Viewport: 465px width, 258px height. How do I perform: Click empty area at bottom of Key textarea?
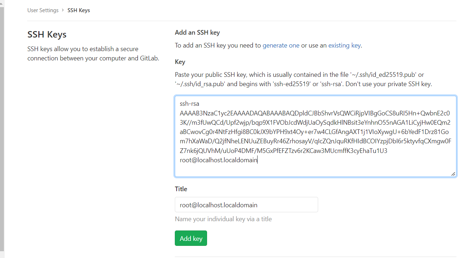click(315, 170)
